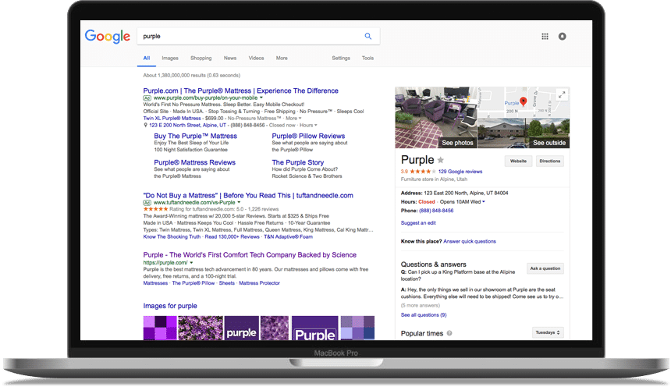Open the See outside street view image
This screenshot has width=671, height=387.
tap(524, 133)
